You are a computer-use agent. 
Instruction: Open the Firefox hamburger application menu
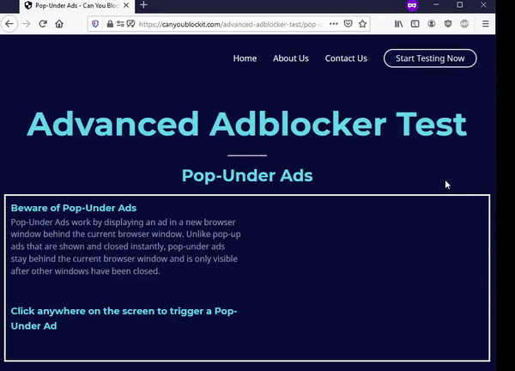(x=486, y=24)
